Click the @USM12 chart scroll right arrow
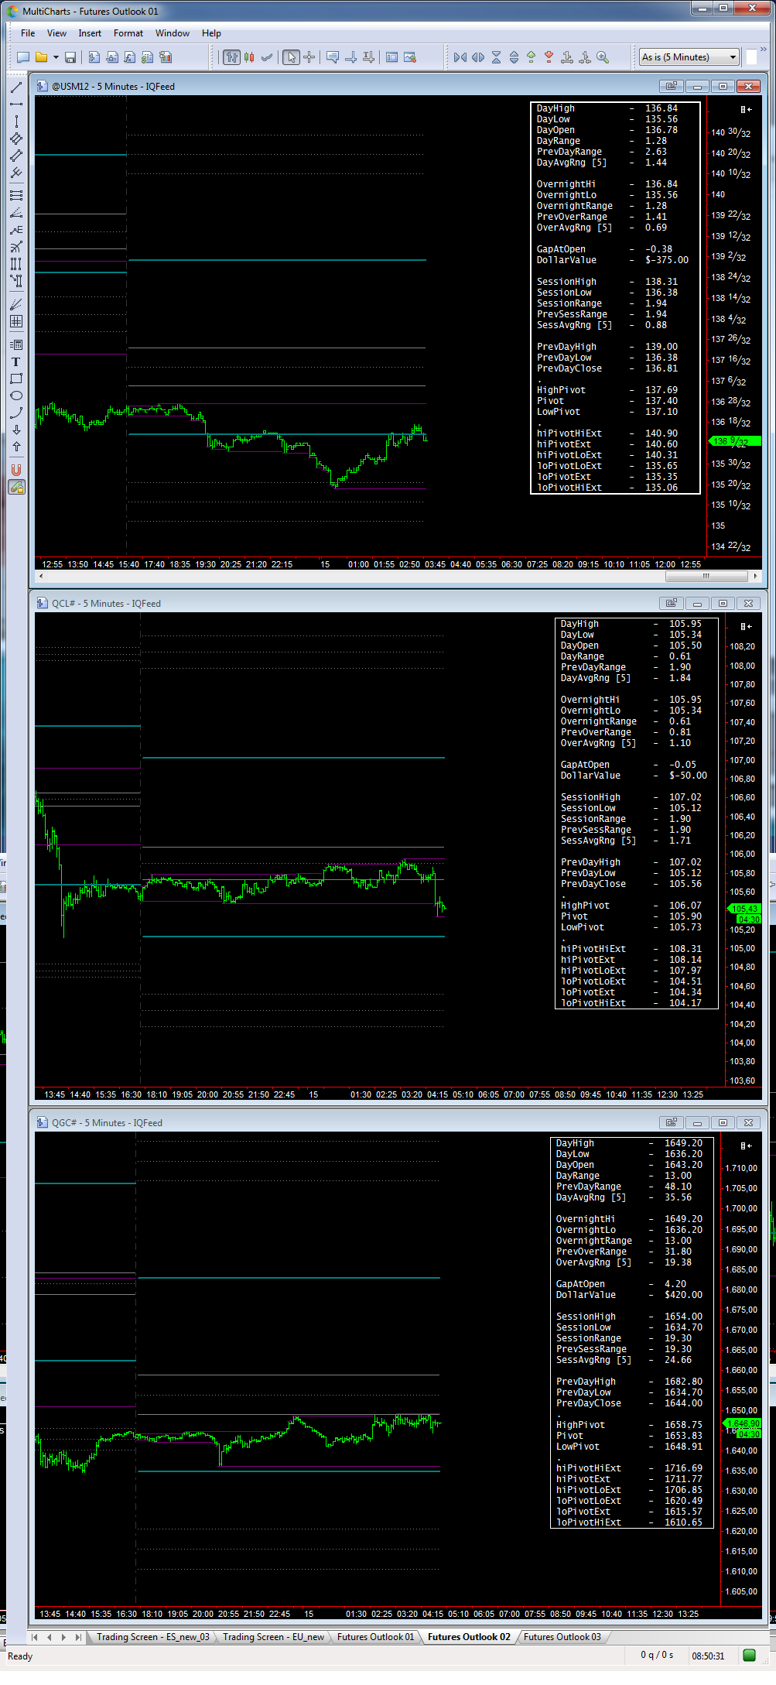The height and width of the screenshot is (1685, 776). (x=755, y=576)
